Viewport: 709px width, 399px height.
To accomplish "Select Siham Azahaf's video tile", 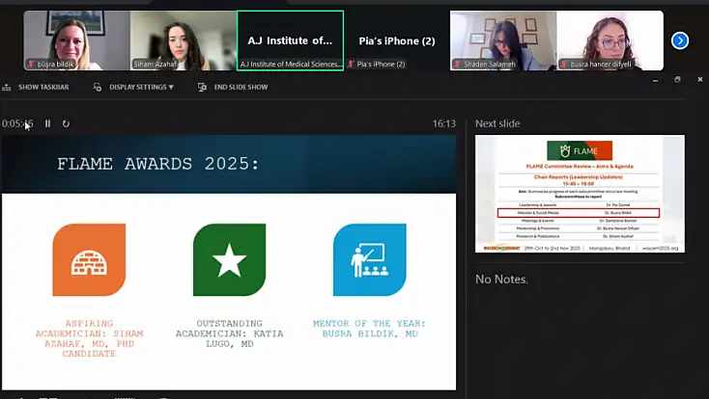I will pos(183,40).
